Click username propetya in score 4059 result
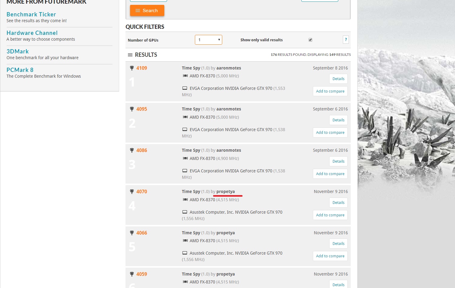Screen dimensions: 455x288 [x=226, y=274]
